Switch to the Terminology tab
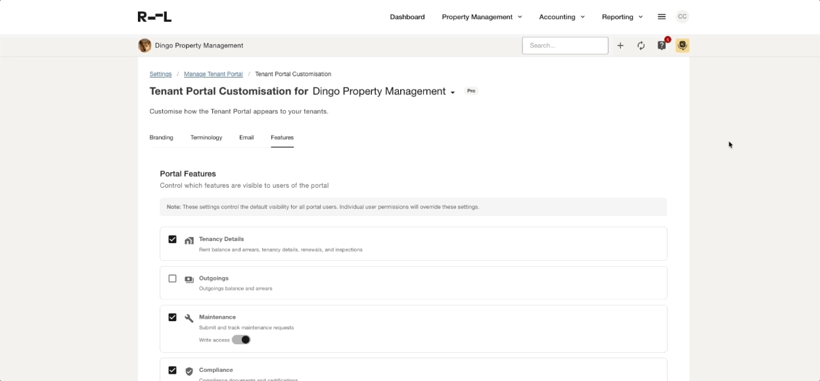820x381 pixels. click(206, 137)
